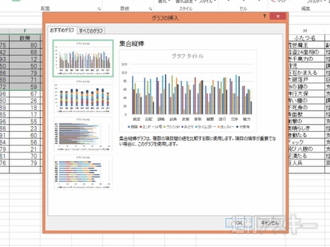Select cell with value 26 in 政策 column
Viewport: 330px width, 247px height.
[25, 101]
